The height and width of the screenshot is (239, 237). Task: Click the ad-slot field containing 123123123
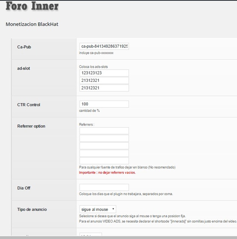[104, 73]
